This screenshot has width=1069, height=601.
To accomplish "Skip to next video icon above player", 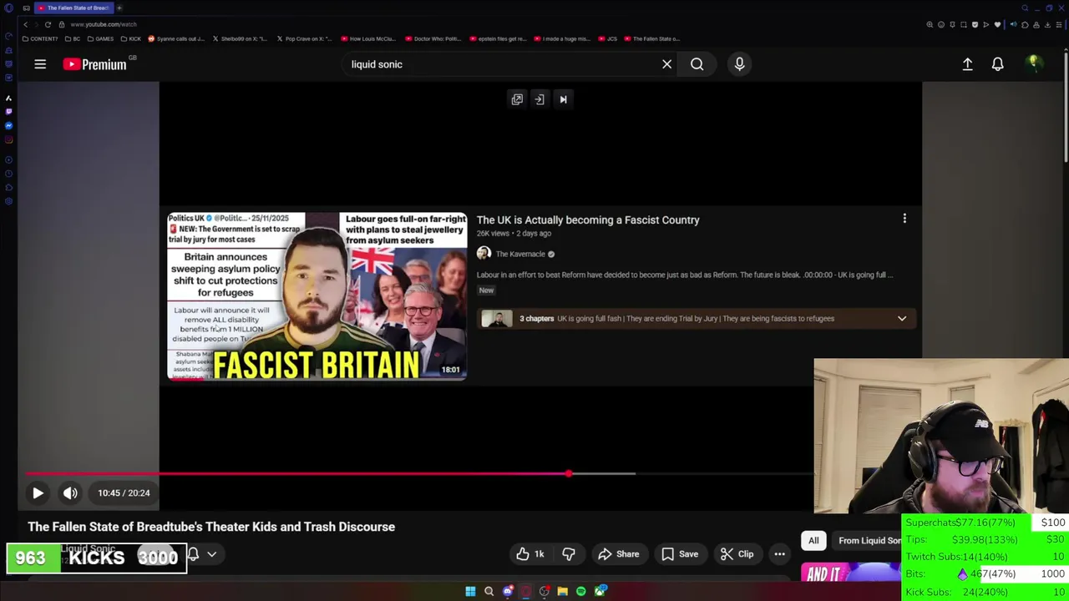I will pos(563,99).
